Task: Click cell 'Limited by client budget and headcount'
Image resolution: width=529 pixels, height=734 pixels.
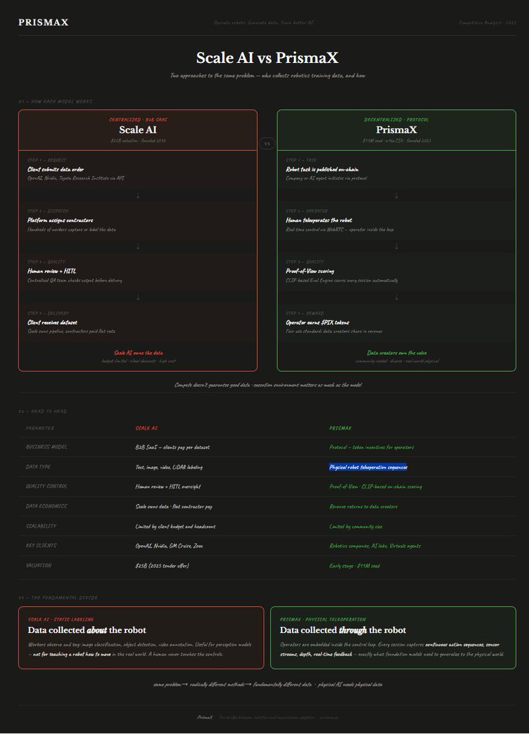Action: (x=175, y=527)
